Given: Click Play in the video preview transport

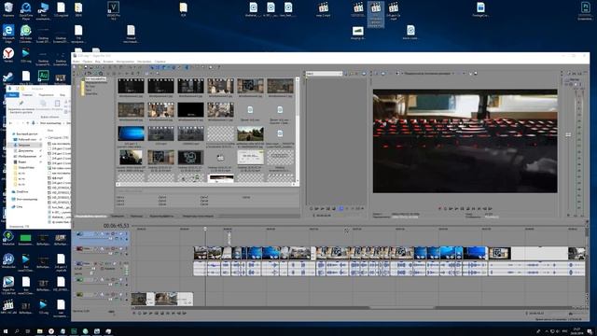Looking at the screenshot, I should click(x=456, y=208).
